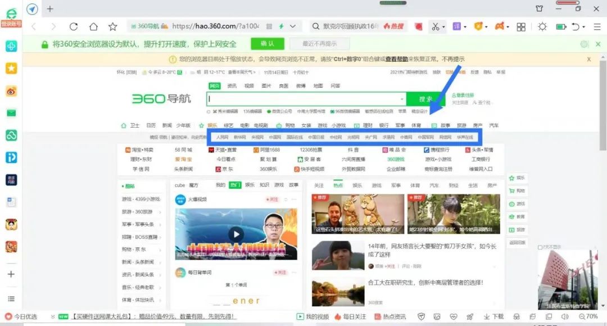This screenshot has height=326, width=607.
Task: Open the 14年前 网友扬言 news headline
Action: (x=432, y=251)
